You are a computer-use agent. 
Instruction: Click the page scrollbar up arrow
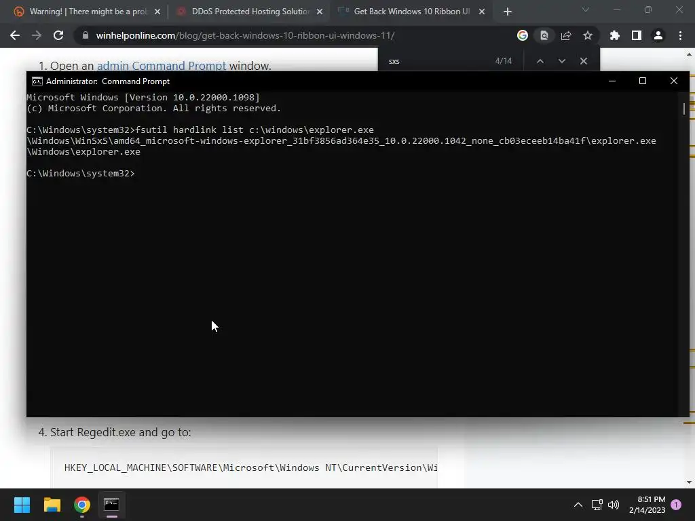(689, 55)
